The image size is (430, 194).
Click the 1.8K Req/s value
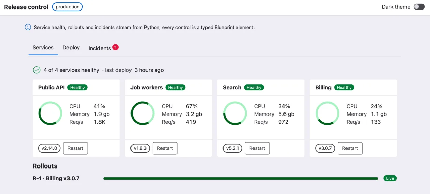click(99, 122)
